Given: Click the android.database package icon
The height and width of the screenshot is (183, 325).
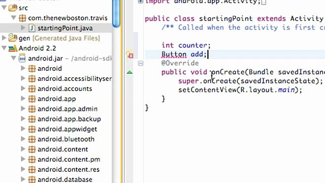Looking at the screenshot, I should [31, 179].
